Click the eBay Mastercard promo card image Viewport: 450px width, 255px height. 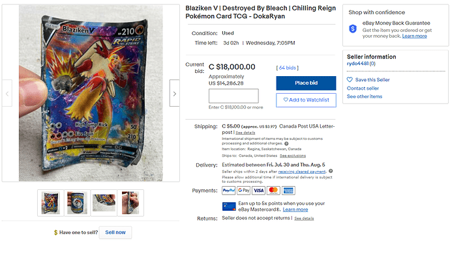[x=229, y=206]
